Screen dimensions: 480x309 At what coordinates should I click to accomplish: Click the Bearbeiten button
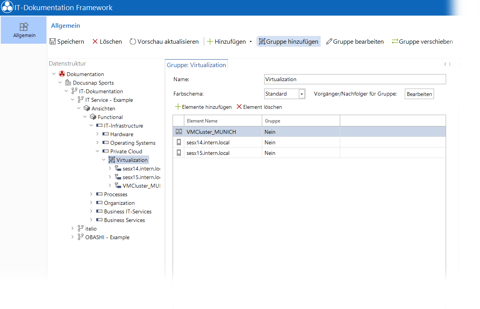coord(419,94)
